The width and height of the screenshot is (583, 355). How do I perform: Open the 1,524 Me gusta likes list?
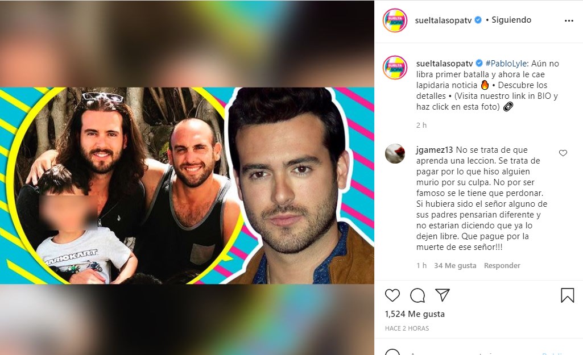point(415,314)
